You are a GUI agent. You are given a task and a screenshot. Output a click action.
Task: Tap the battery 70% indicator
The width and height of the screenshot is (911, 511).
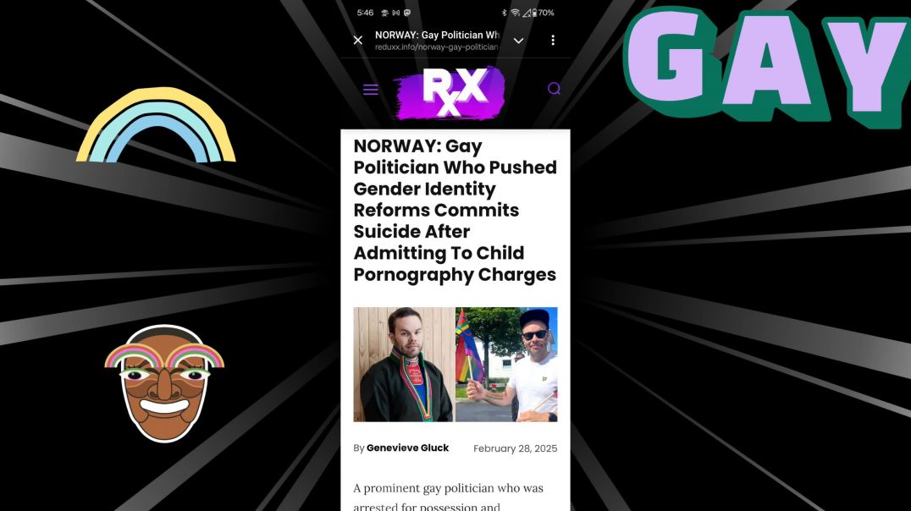pyautogui.click(x=543, y=13)
